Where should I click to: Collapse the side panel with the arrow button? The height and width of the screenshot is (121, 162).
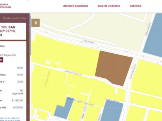pyautogui.click(x=35, y=23)
